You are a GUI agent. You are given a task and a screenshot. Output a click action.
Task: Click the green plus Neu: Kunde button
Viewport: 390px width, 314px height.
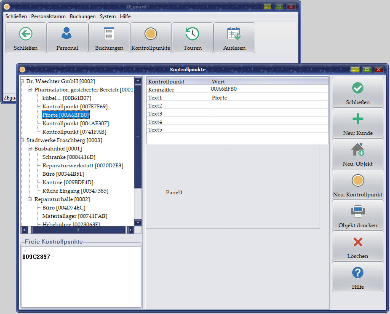358,123
